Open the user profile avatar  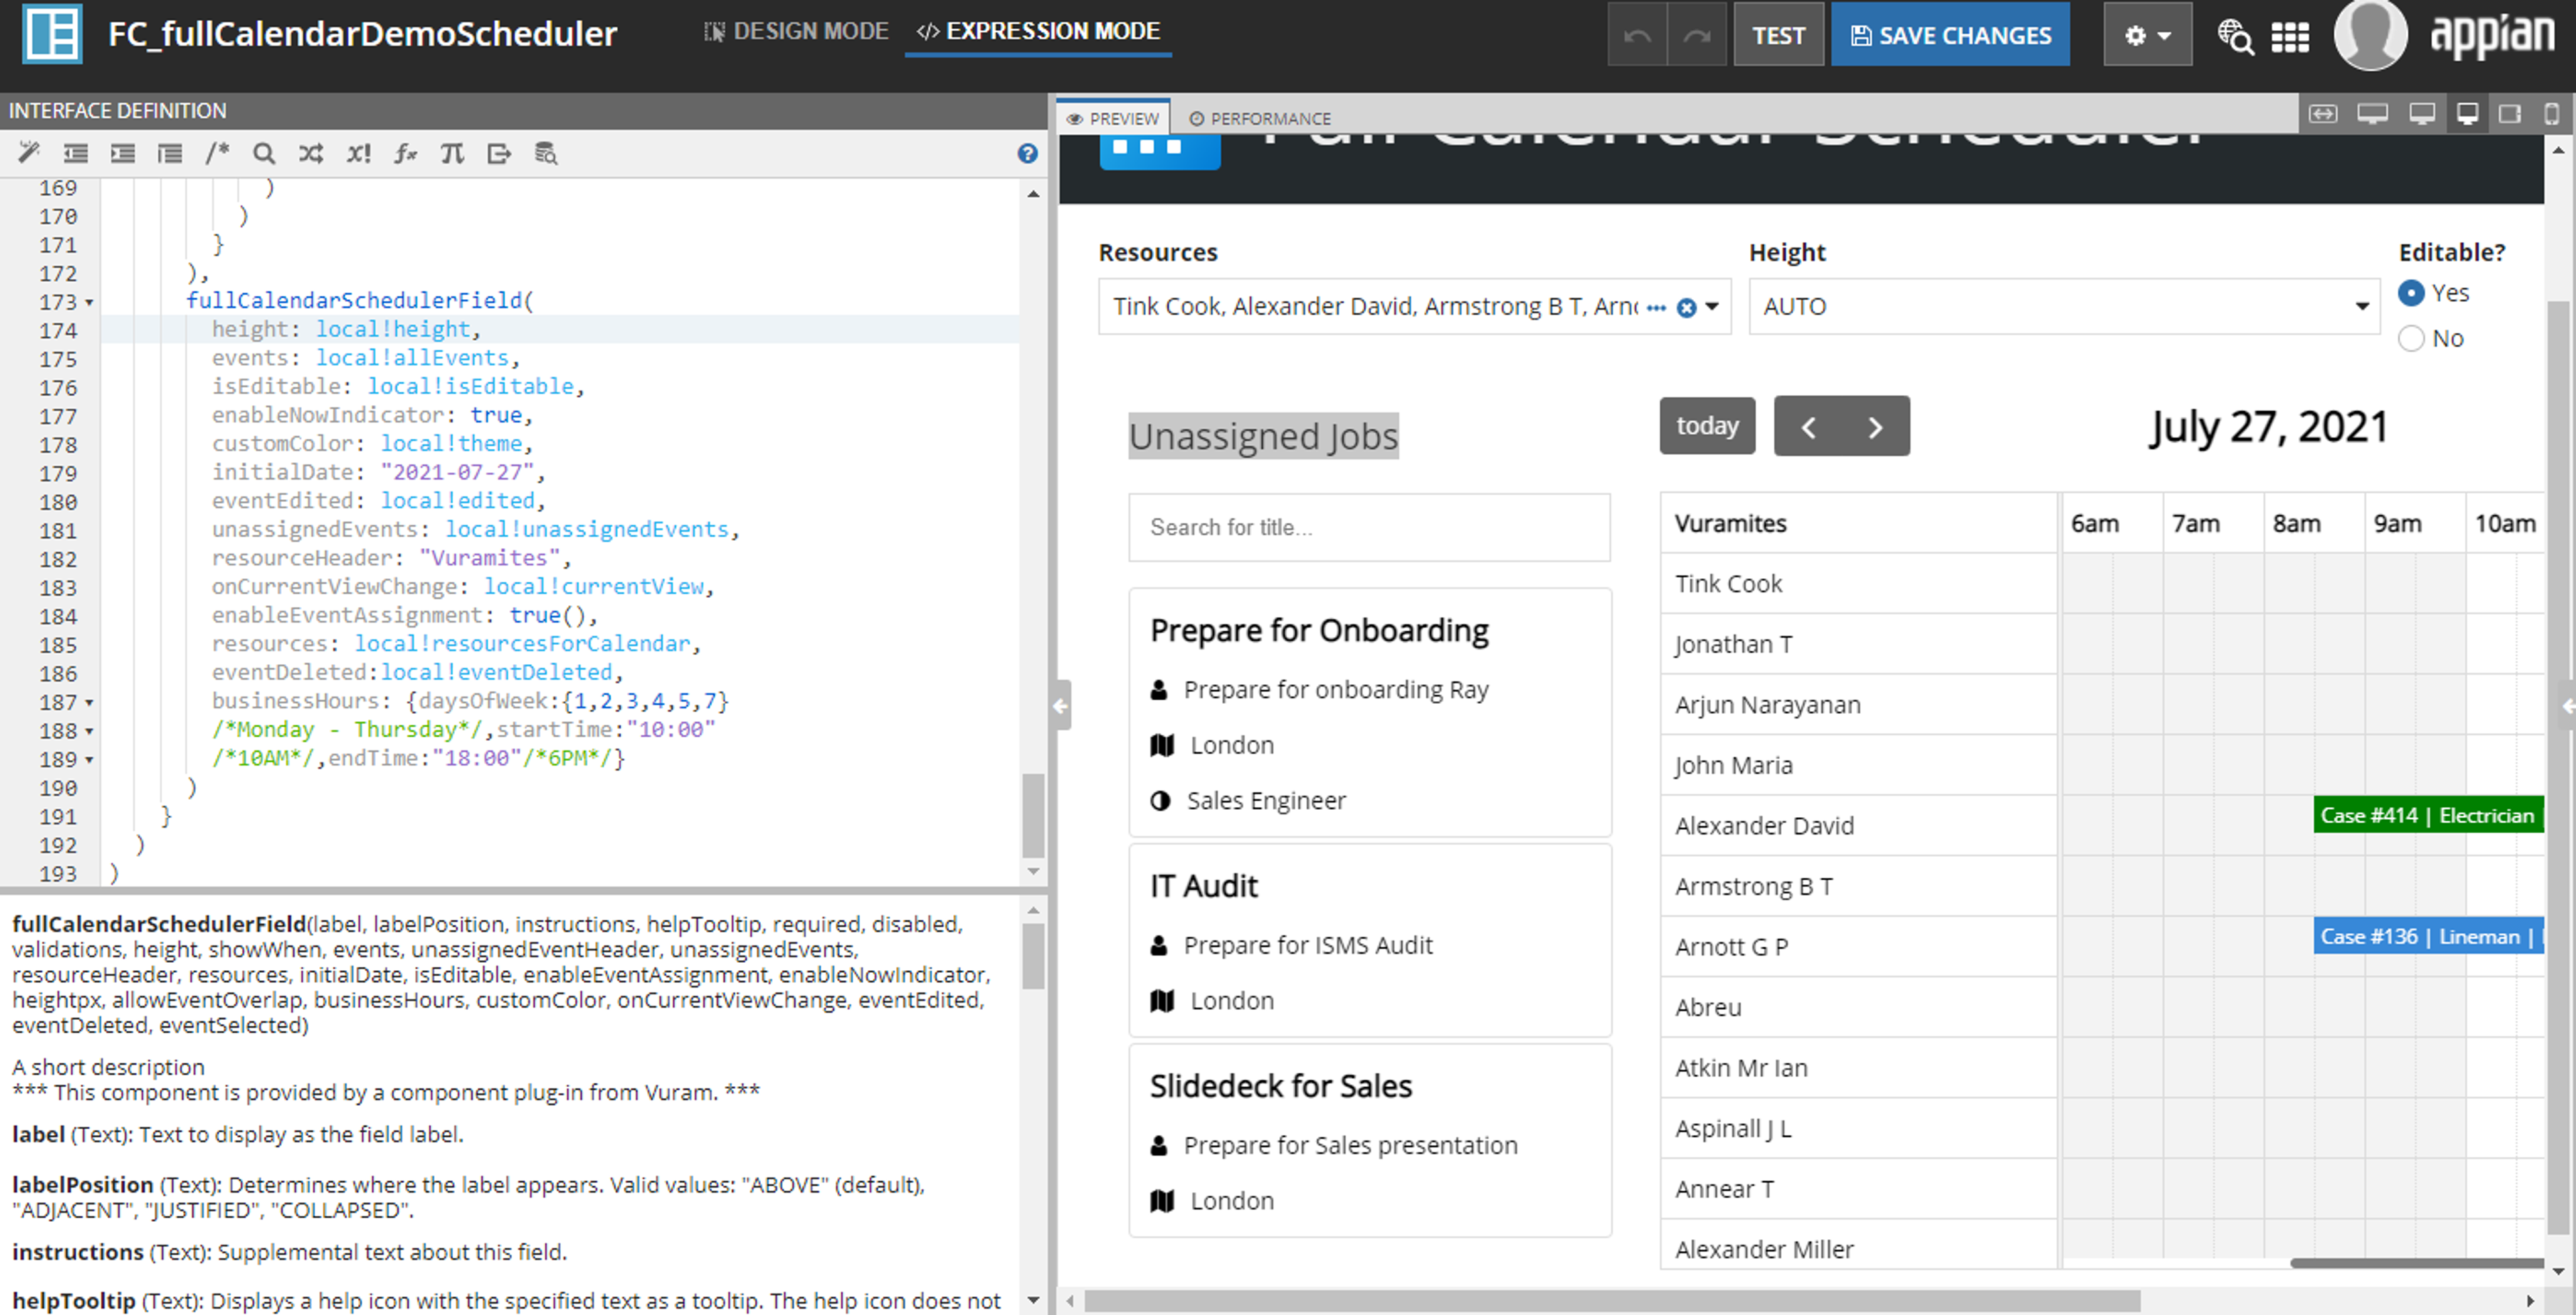click(x=2370, y=35)
